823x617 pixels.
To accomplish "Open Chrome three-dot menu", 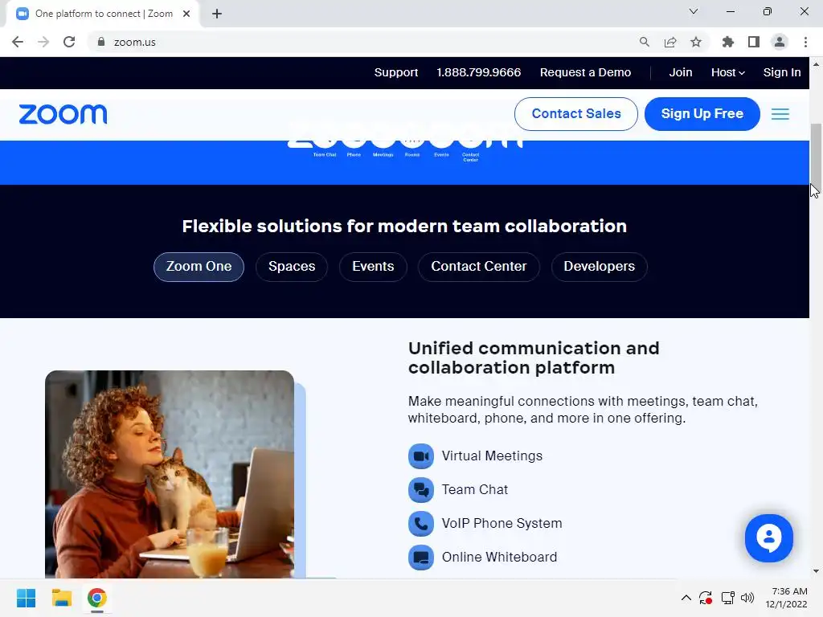I will pyautogui.click(x=805, y=42).
